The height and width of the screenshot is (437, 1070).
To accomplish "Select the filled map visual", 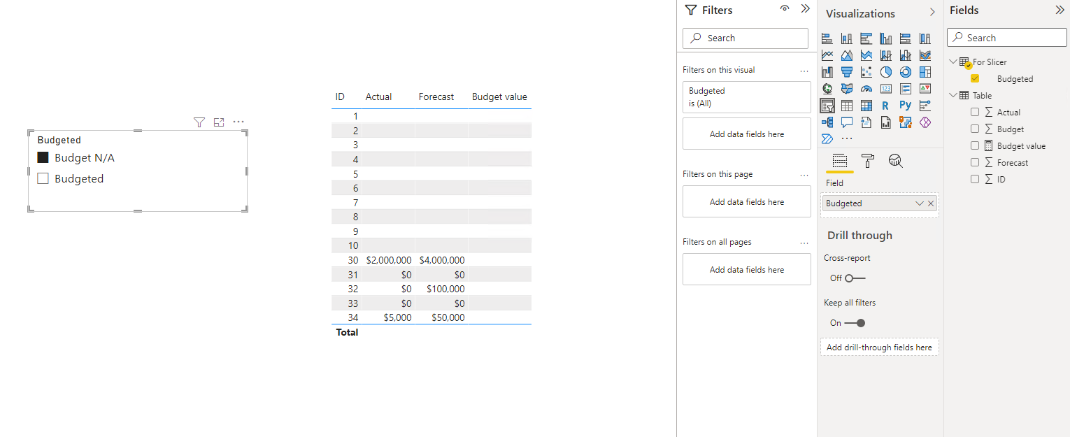I will pyautogui.click(x=847, y=89).
